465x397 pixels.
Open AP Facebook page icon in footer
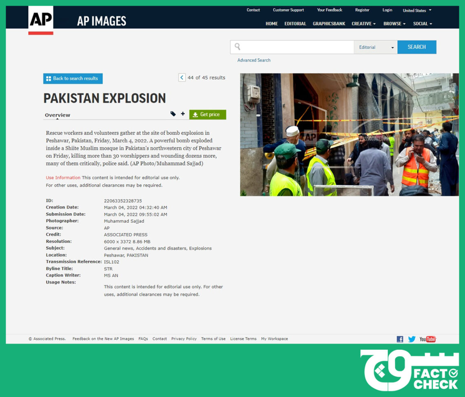[400, 339]
